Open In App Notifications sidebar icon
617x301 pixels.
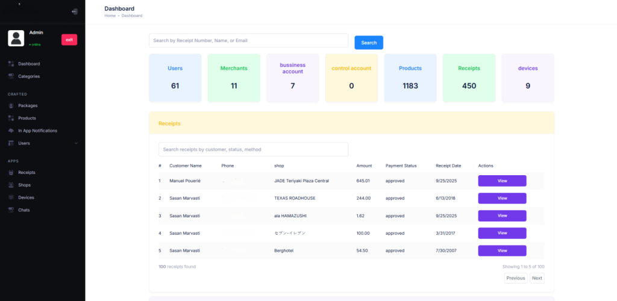click(x=11, y=131)
